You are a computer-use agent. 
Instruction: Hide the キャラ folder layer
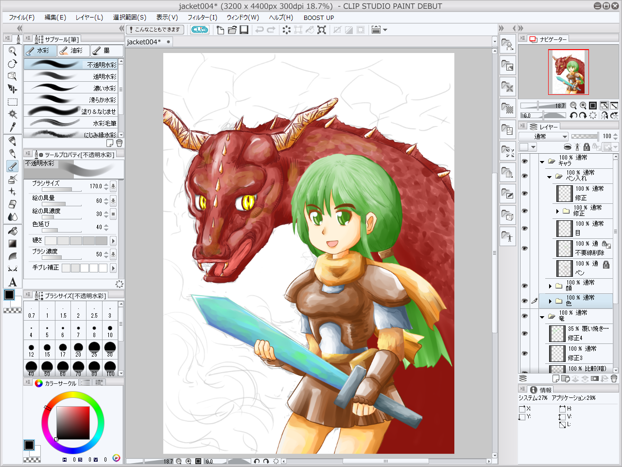coord(524,161)
